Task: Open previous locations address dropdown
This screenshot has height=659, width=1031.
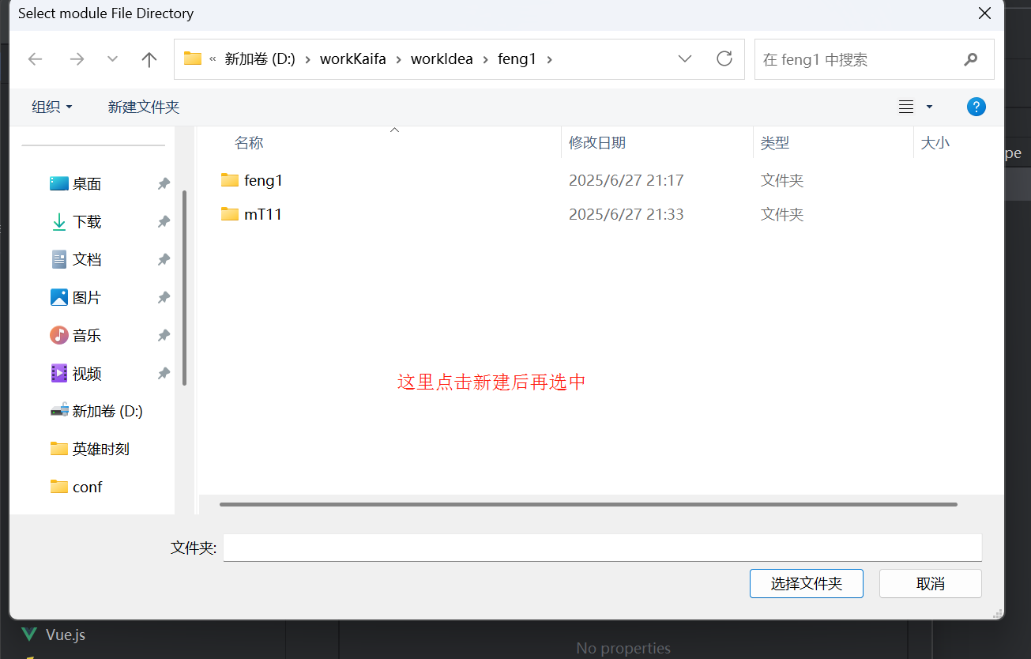Action: (x=685, y=59)
